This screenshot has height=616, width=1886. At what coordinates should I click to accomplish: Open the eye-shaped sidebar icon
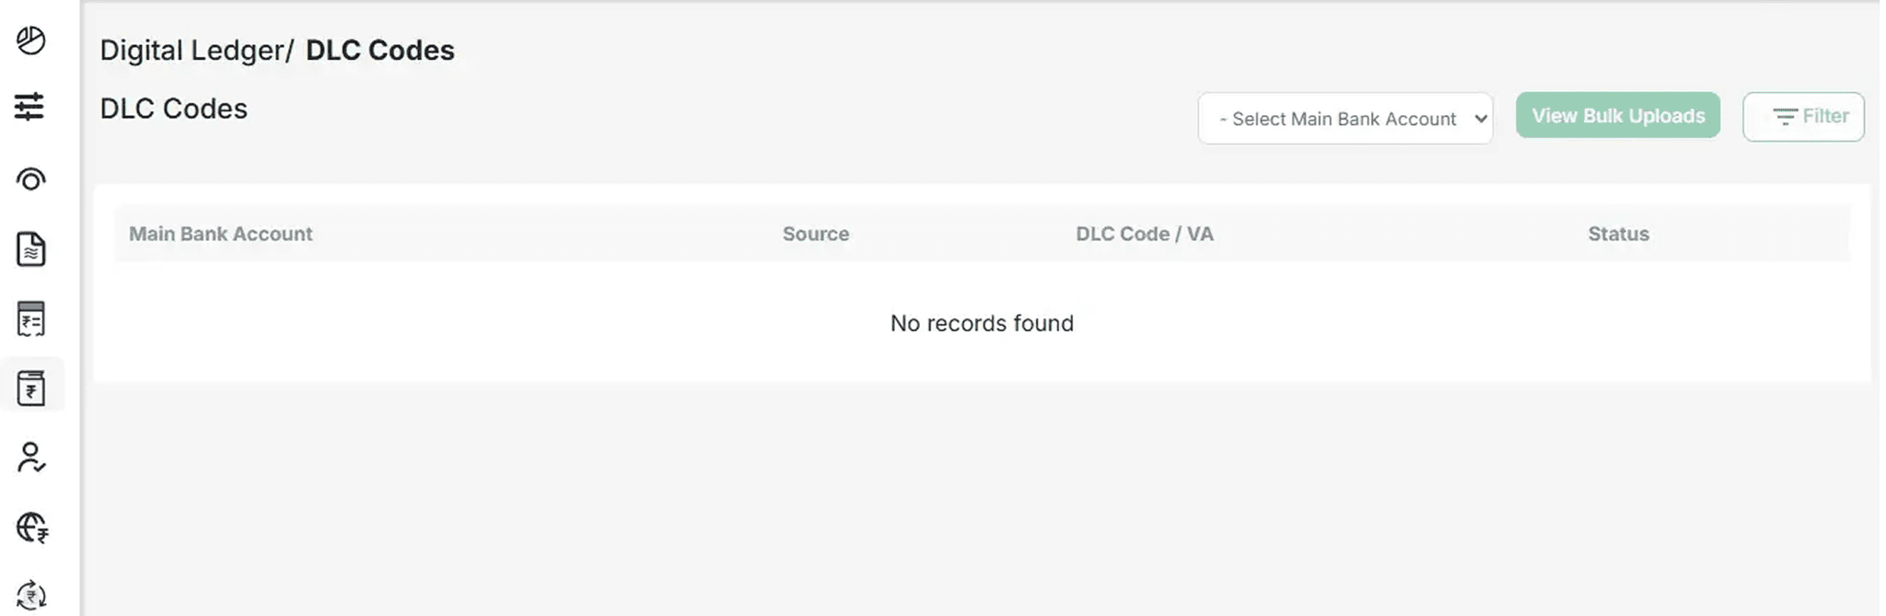pyautogui.click(x=31, y=180)
